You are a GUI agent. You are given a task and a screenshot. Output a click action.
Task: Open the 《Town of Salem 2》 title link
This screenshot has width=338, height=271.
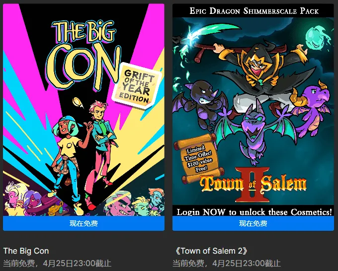tap(211, 251)
